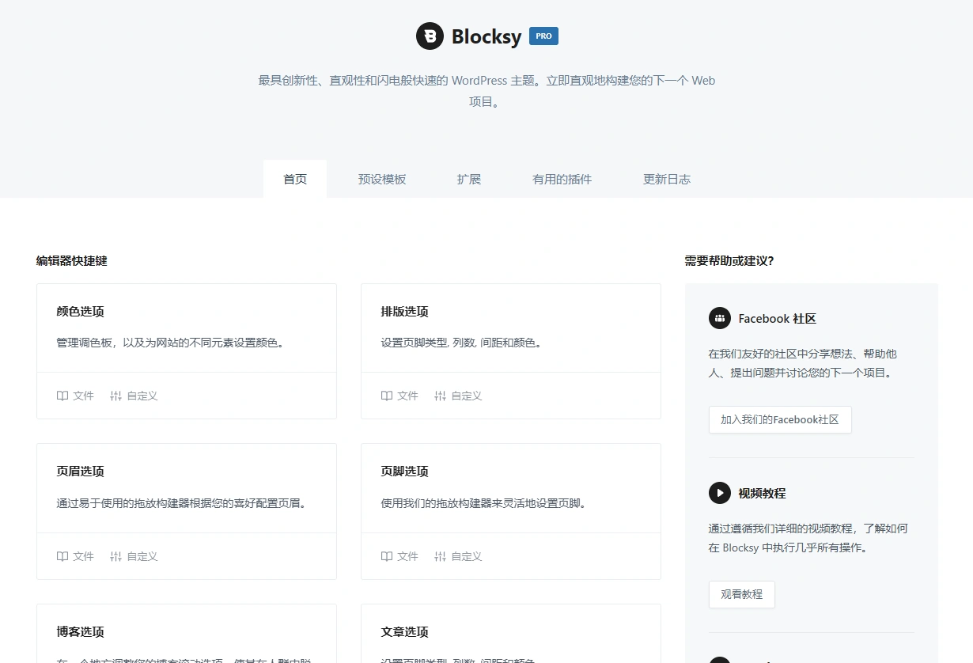This screenshot has width=973, height=663.
Task: Click the PRO badge next to Blocksy
Action: click(x=543, y=36)
